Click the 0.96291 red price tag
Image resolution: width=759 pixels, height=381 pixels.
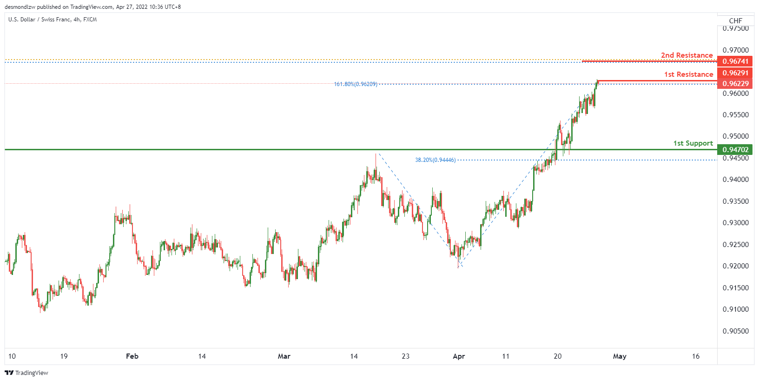[735, 73]
